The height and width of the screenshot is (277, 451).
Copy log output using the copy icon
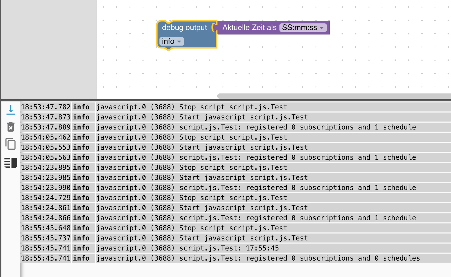pyautogui.click(x=11, y=144)
